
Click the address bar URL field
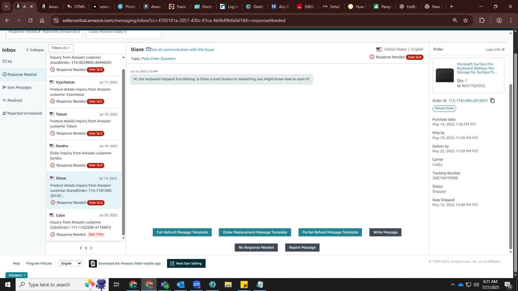pos(253,20)
